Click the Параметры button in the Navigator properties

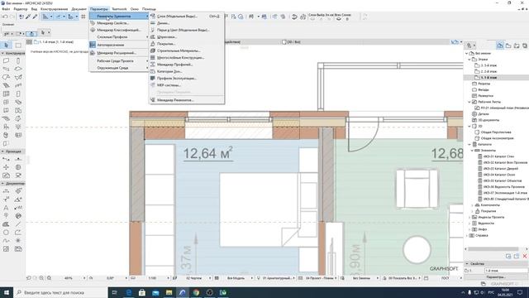tap(496, 277)
